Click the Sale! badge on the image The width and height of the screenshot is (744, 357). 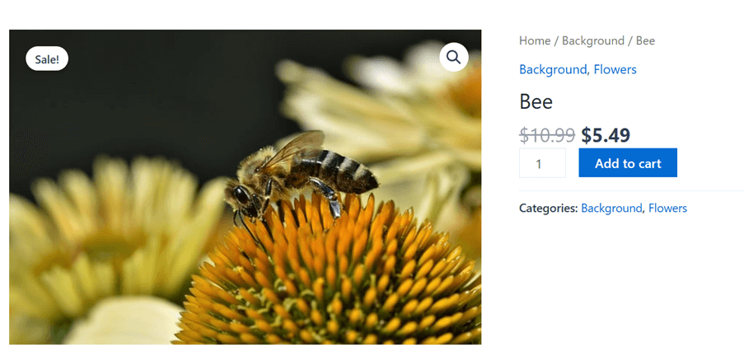point(47,59)
